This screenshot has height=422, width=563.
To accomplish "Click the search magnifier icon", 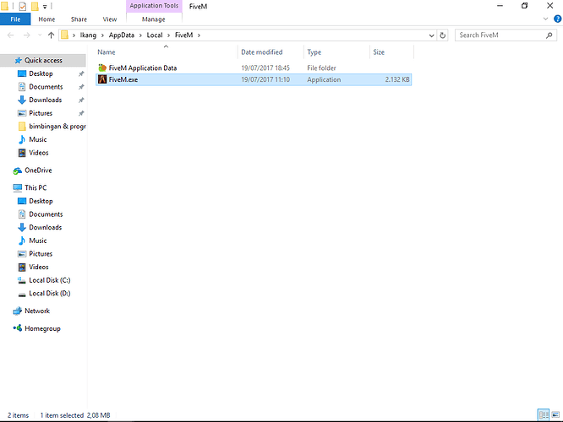I will coord(549,35).
